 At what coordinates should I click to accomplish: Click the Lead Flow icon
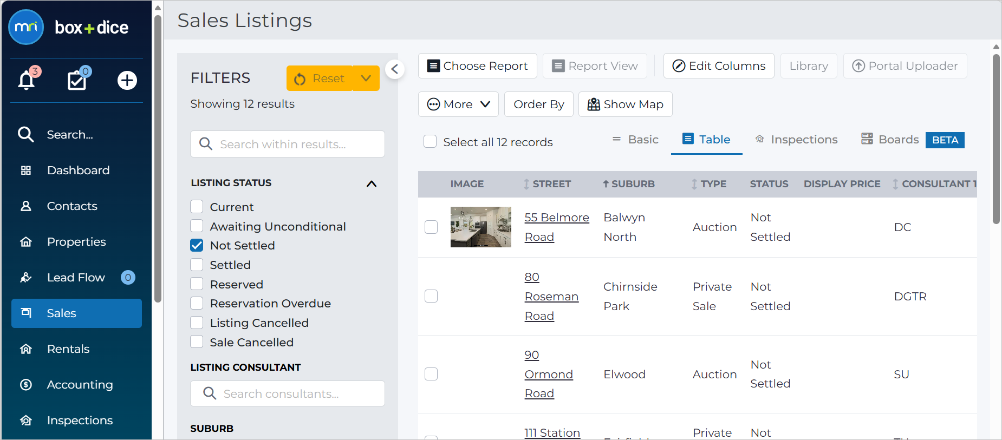[x=26, y=278]
